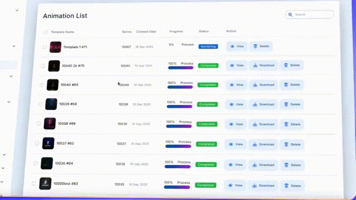Viewport: 356px width, 200px height.
Task: Click the download icon for 10036 #64
Action: click(x=254, y=165)
